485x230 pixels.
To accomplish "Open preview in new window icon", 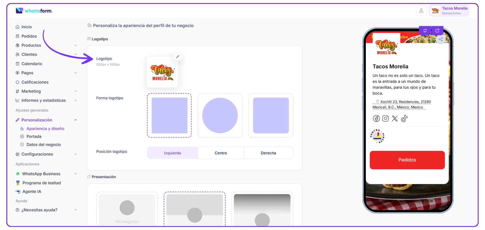I will (437, 31).
